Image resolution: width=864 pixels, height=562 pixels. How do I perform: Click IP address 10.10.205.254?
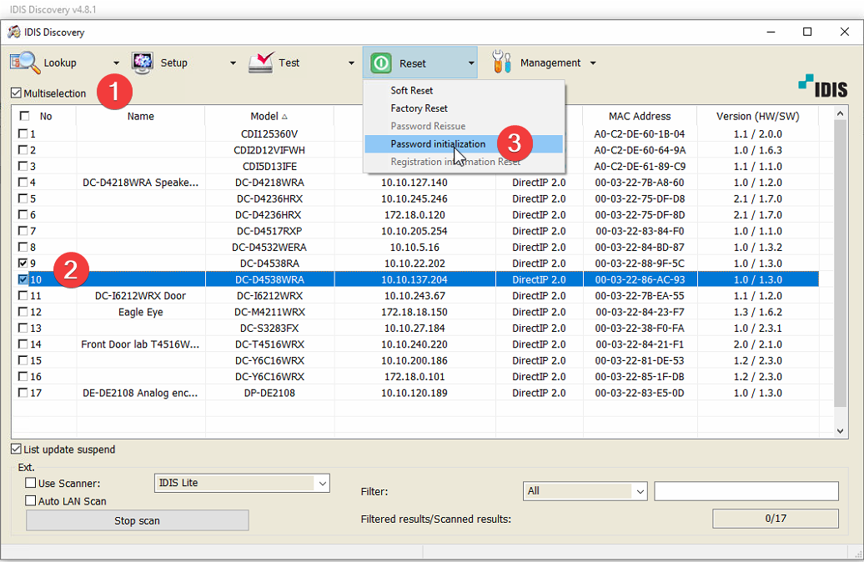414,231
